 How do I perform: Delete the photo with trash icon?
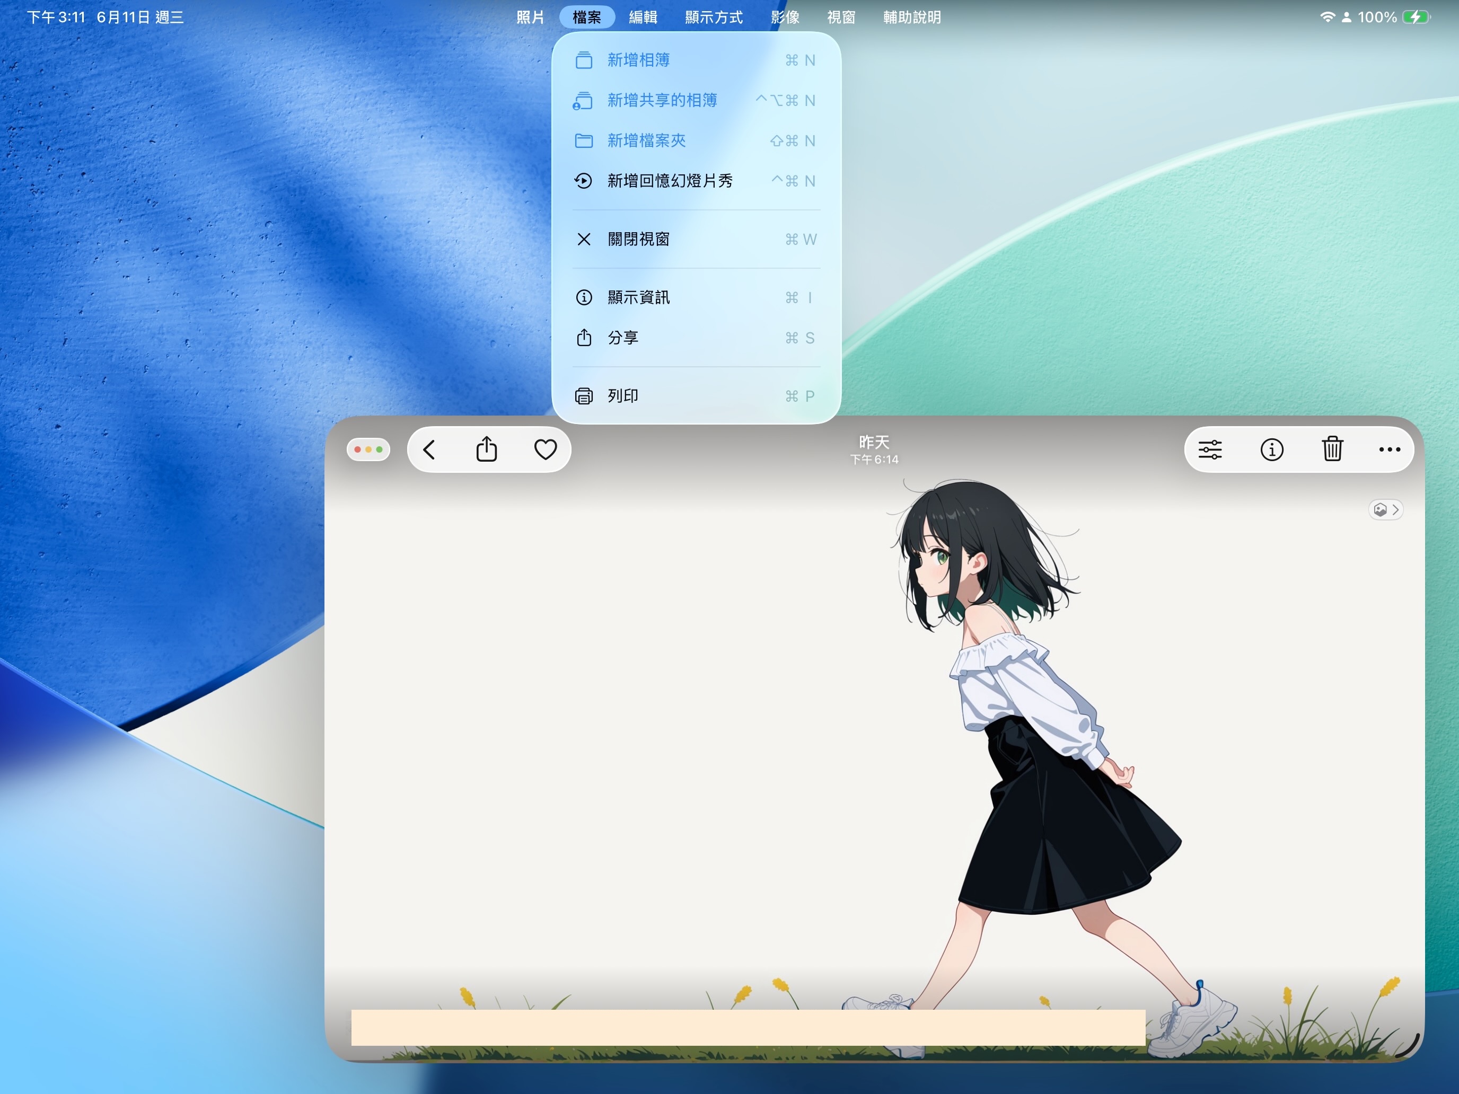(x=1332, y=449)
